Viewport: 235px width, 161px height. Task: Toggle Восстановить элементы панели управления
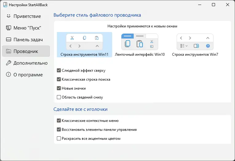[59, 130]
